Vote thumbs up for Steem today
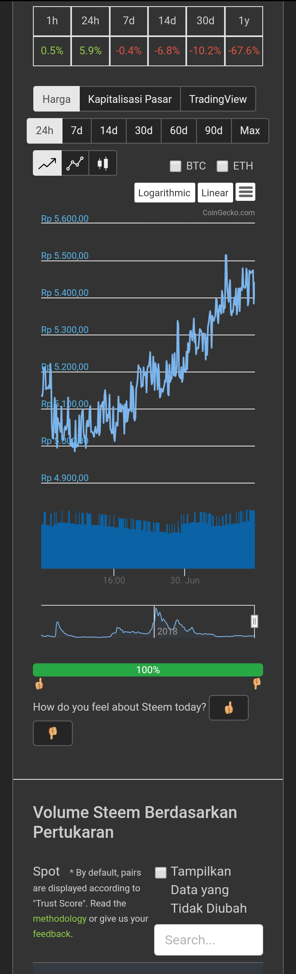 [x=229, y=708]
